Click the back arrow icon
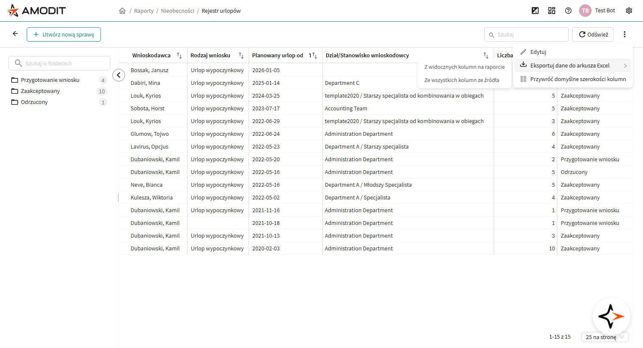This screenshot has width=643, height=348. pyautogui.click(x=15, y=34)
